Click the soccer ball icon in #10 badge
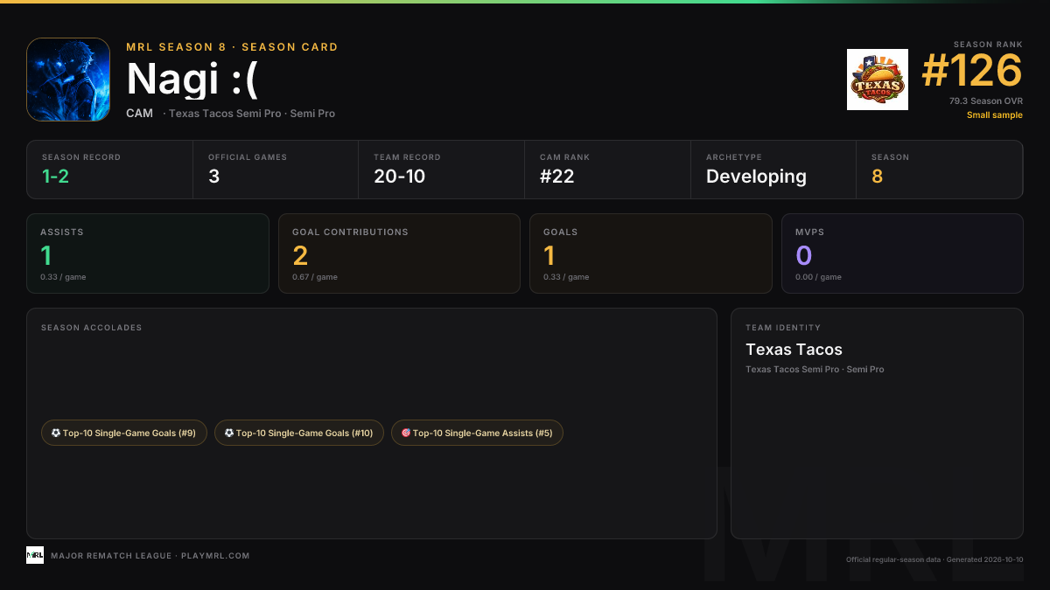 tap(229, 433)
